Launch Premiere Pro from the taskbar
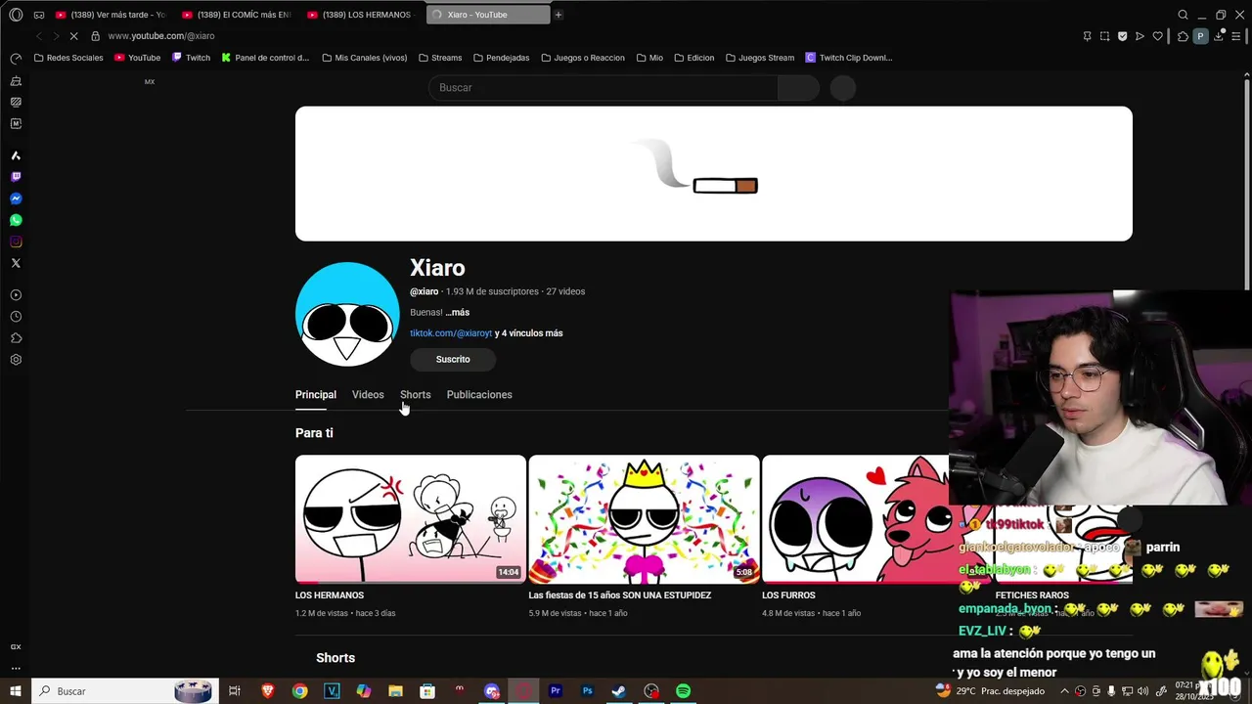Viewport: 1252px width, 704px height. (x=555, y=691)
